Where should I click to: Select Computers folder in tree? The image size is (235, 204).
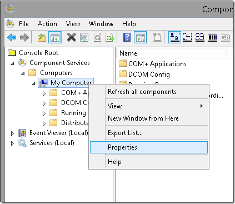click(56, 73)
